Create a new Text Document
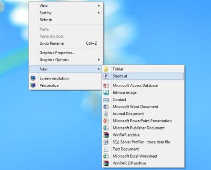This screenshot has height=170, width=211. point(143,149)
